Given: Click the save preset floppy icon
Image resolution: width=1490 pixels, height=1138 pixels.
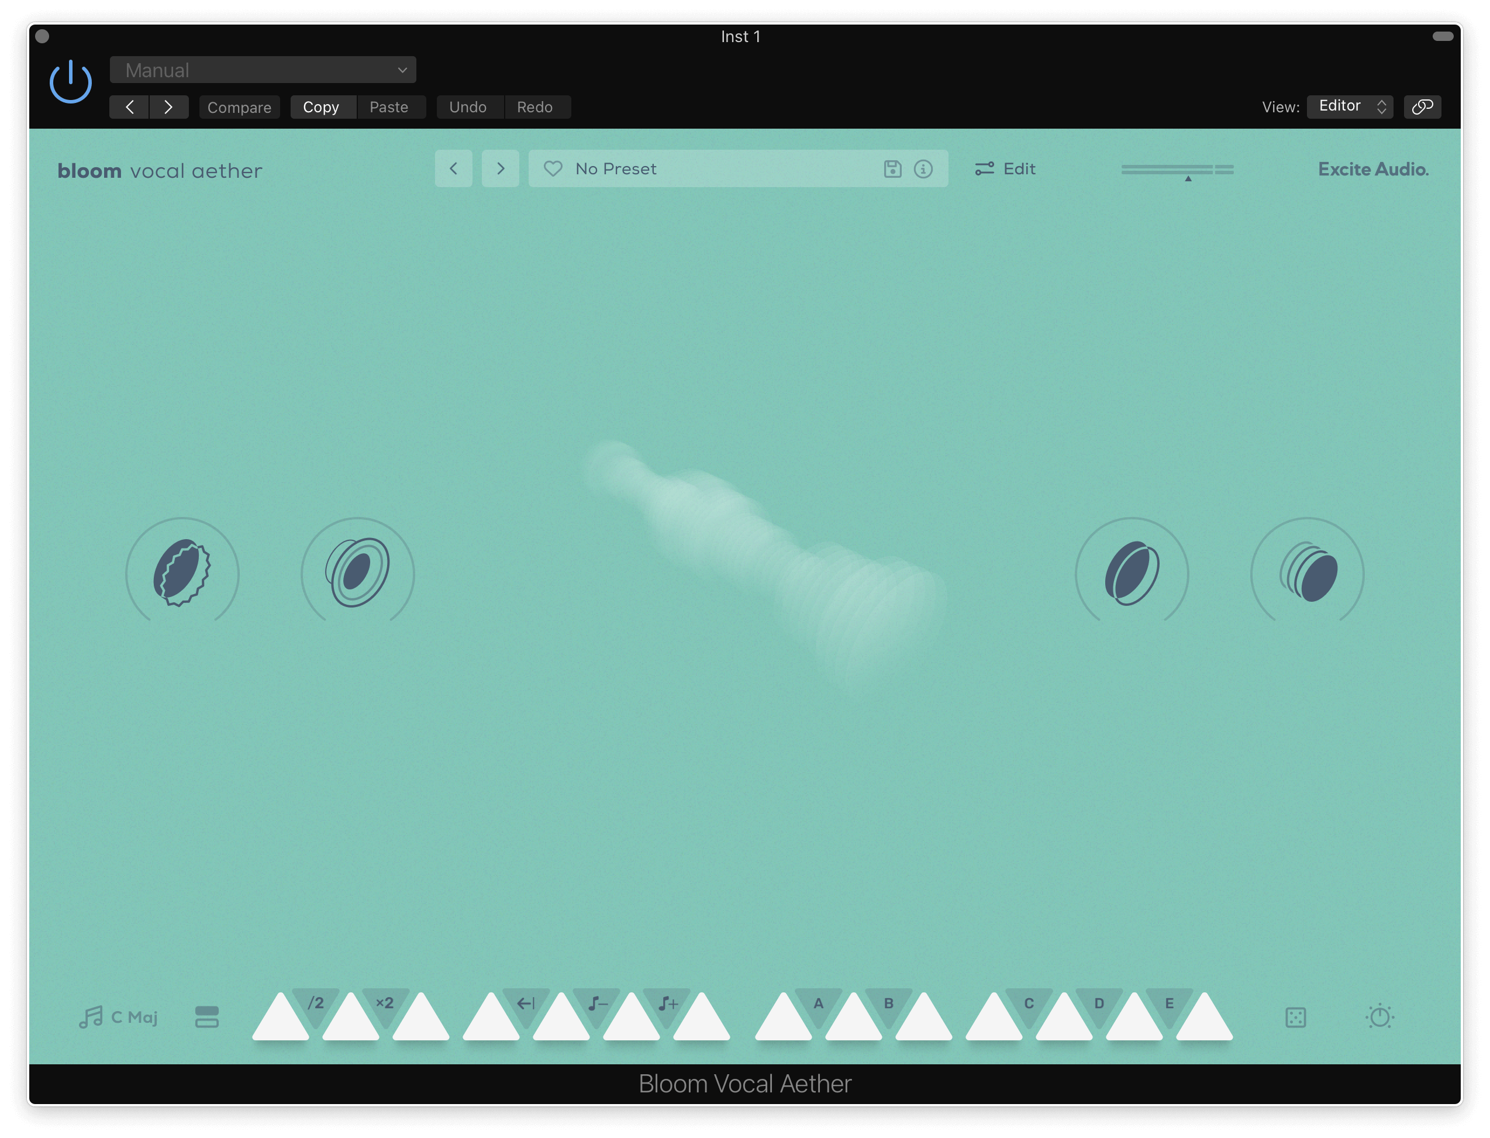Looking at the screenshot, I should click(892, 168).
